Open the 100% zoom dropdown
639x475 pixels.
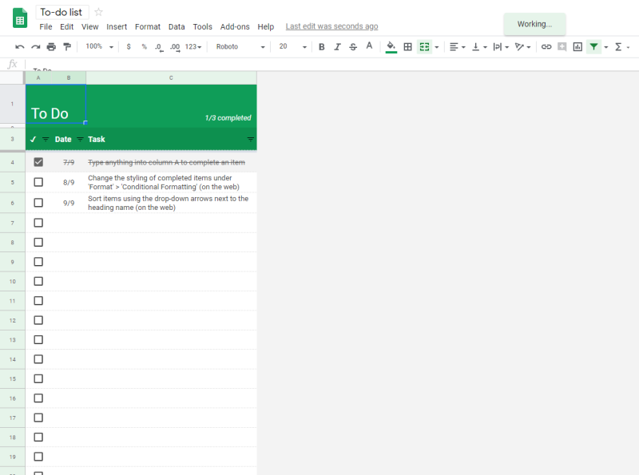tap(99, 47)
